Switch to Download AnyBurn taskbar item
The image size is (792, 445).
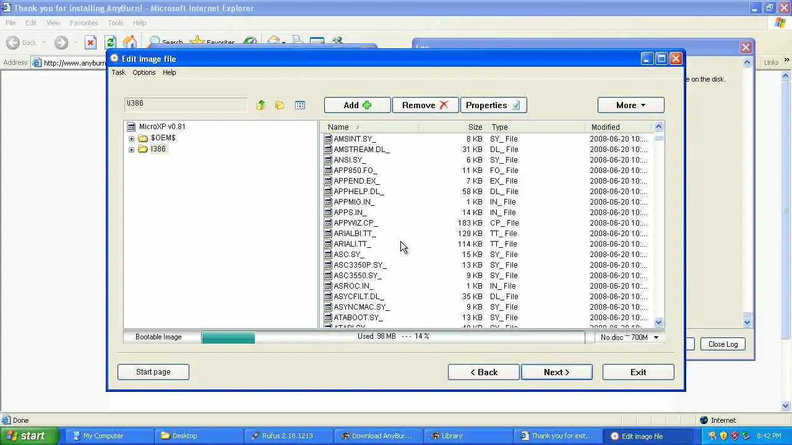pos(377,436)
